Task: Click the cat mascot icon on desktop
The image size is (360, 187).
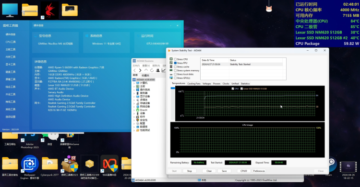Action: click(x=269, y=9)
